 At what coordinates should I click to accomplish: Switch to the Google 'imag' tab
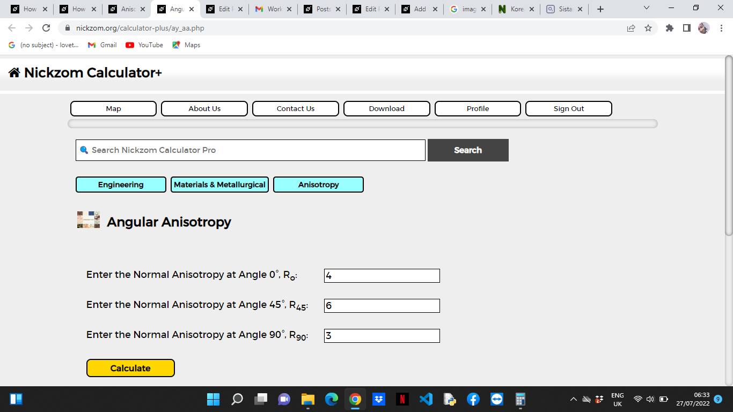pyautogui.click(x=468, y=9)
